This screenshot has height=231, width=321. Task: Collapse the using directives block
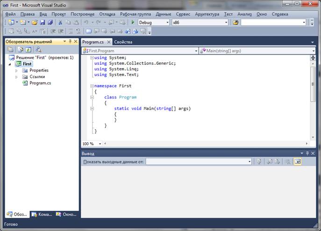[x=92, y=58]
